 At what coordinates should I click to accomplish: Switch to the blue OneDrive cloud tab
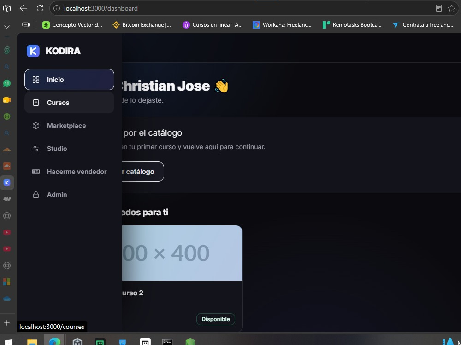point(7,299)
